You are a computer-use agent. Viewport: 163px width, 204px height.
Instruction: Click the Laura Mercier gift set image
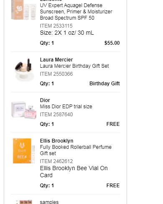pyautogui.click(x=24, y=70)
